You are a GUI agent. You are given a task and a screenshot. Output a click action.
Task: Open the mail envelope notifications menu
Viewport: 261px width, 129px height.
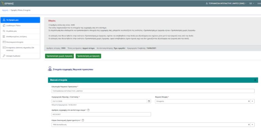(x=251, y=3)
